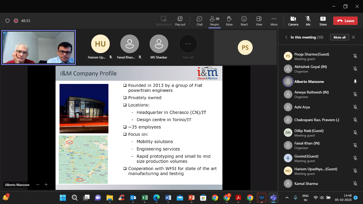Expand the hidden taskbar icons chevron
Viewport: 363px width, 204px height.
(287, 198)
